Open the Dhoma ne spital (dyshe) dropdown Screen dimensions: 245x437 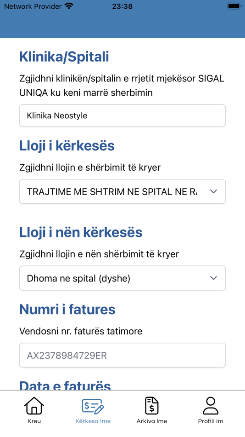click(x=122, y=278)
